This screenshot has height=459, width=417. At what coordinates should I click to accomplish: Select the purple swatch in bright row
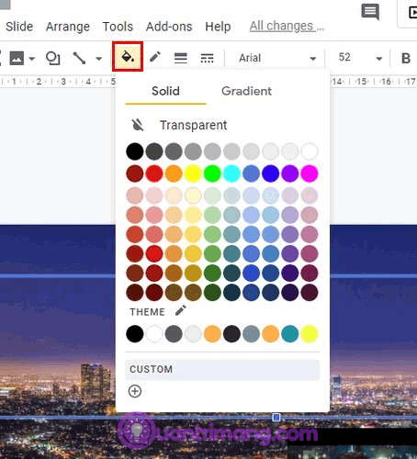pos(290,174)
